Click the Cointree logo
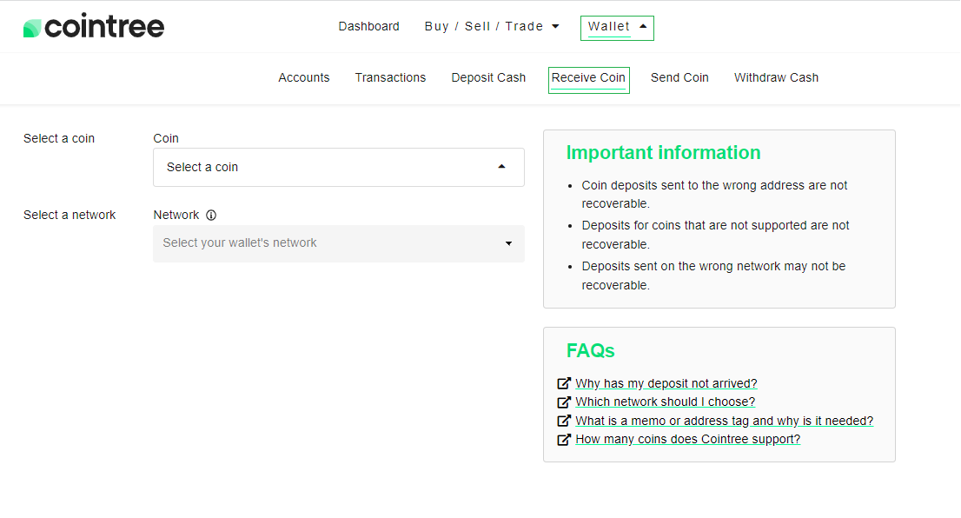The image size is (961, 518). (x=94, y=26)
